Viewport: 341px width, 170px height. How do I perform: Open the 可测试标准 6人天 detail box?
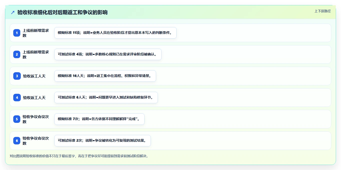[x=106, y=98]
